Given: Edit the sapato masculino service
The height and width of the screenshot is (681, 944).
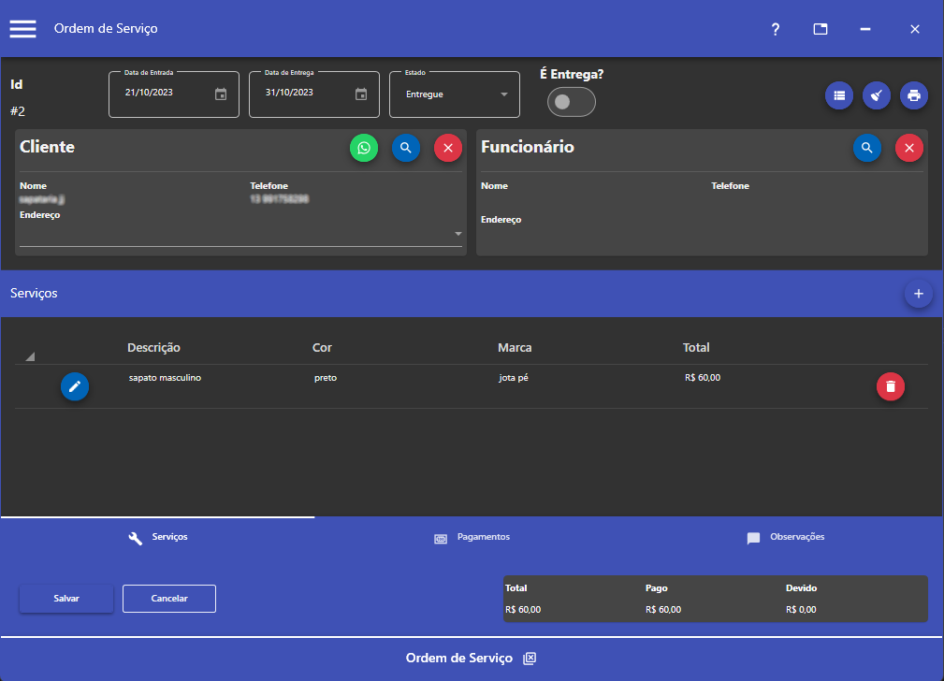Looking at the screenshot, I should pos(75,386).
